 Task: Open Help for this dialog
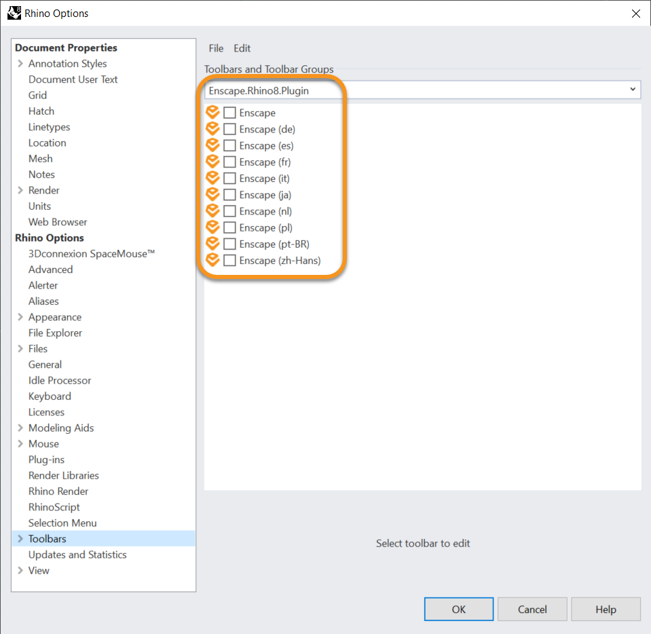pos(606,609)
